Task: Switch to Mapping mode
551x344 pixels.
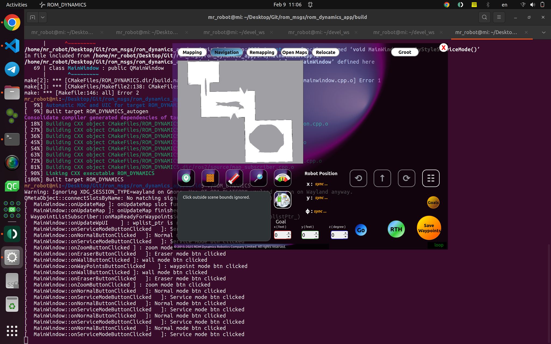Action: point(192,52)
